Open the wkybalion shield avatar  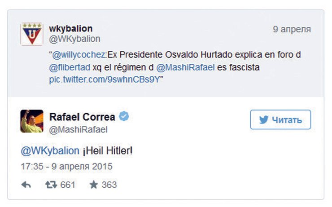[32, 34]
